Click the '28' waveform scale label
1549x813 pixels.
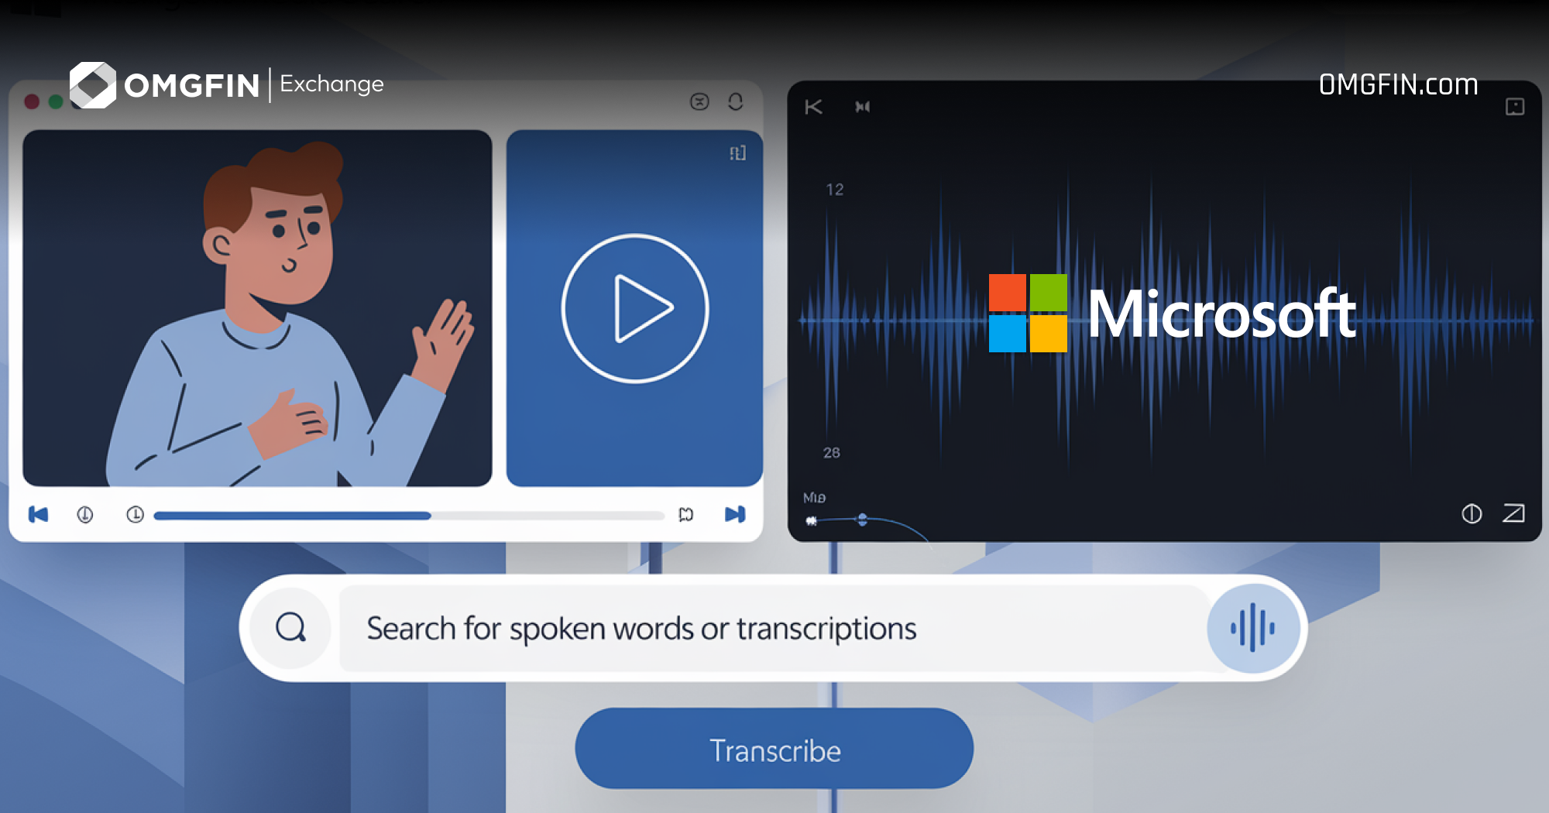click(x=831, y=453)
